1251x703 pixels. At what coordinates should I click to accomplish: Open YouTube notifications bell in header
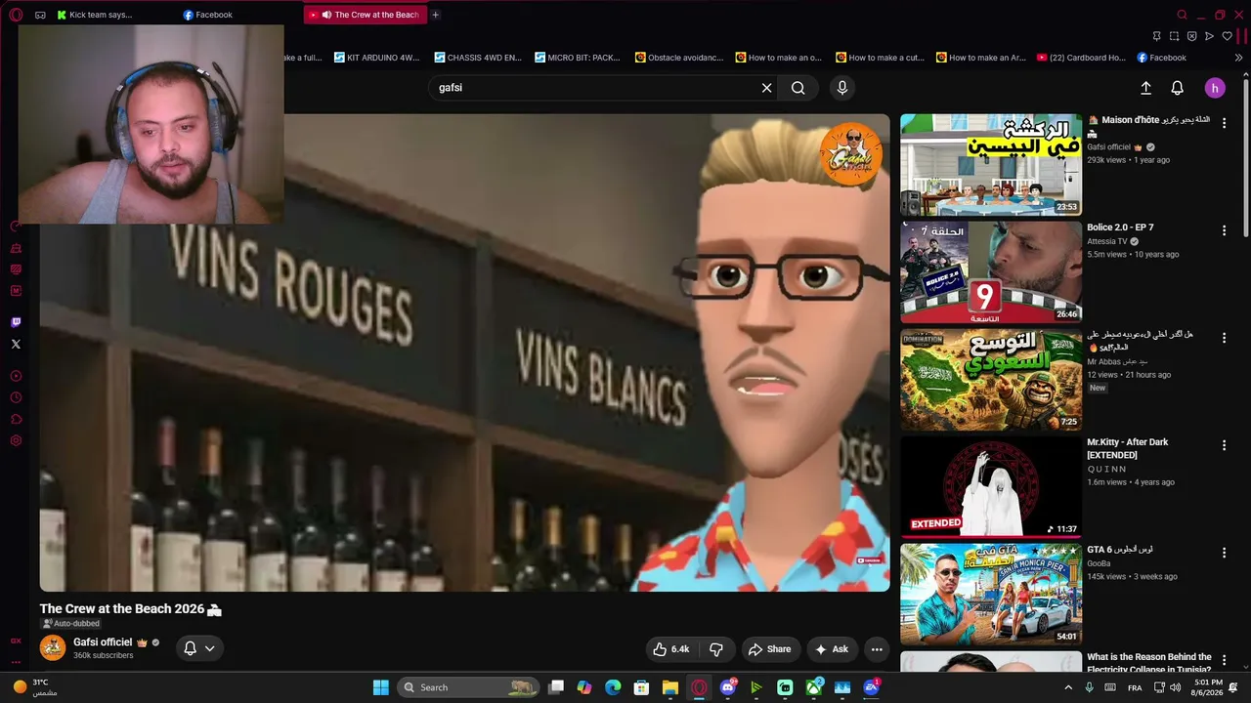[1178, 88]
